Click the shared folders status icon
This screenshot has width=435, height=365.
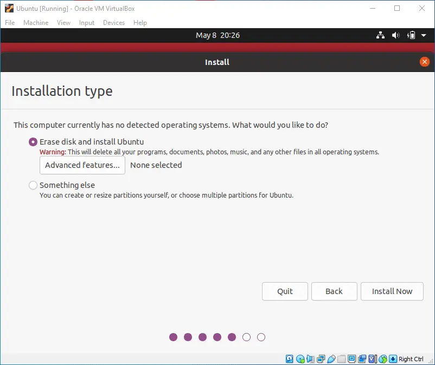[x=342, y=359]
